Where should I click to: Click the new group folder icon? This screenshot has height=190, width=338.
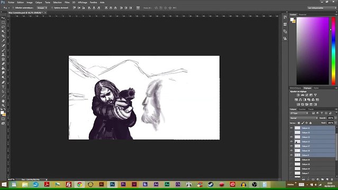click(x=323, y=179)
